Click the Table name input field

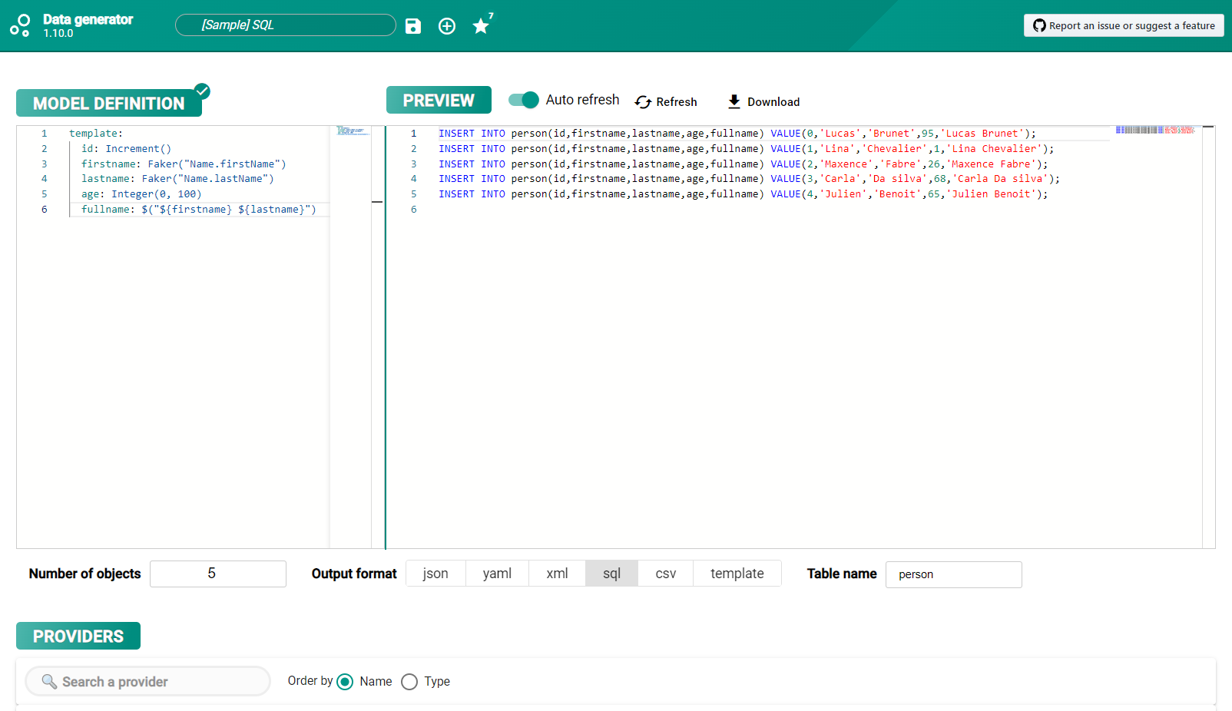953,574
